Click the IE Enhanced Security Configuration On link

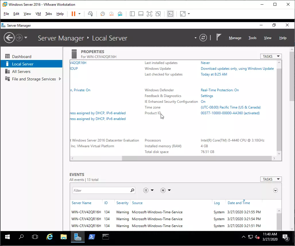point(203,102)
